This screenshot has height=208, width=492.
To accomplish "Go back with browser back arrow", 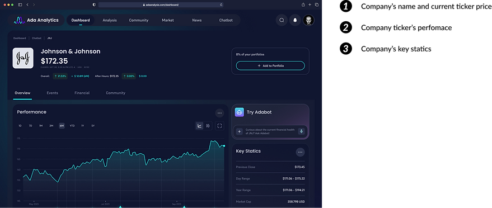I will tap(27, 4).
